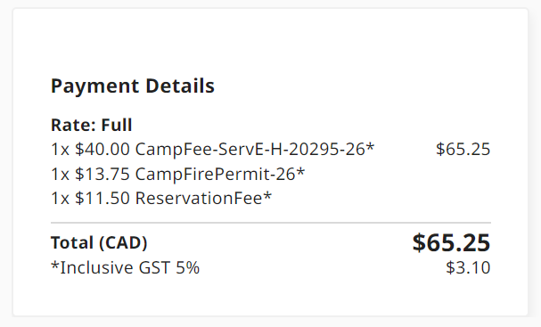Click the CampFee-ServE-H-20295-26 line item
The image size is (541, 327).
(x=212, y=150)
